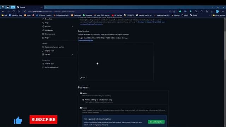Viewport: 226px width, 127px height.
Task: Open browser profile avatar
Action: pos(217,11)
